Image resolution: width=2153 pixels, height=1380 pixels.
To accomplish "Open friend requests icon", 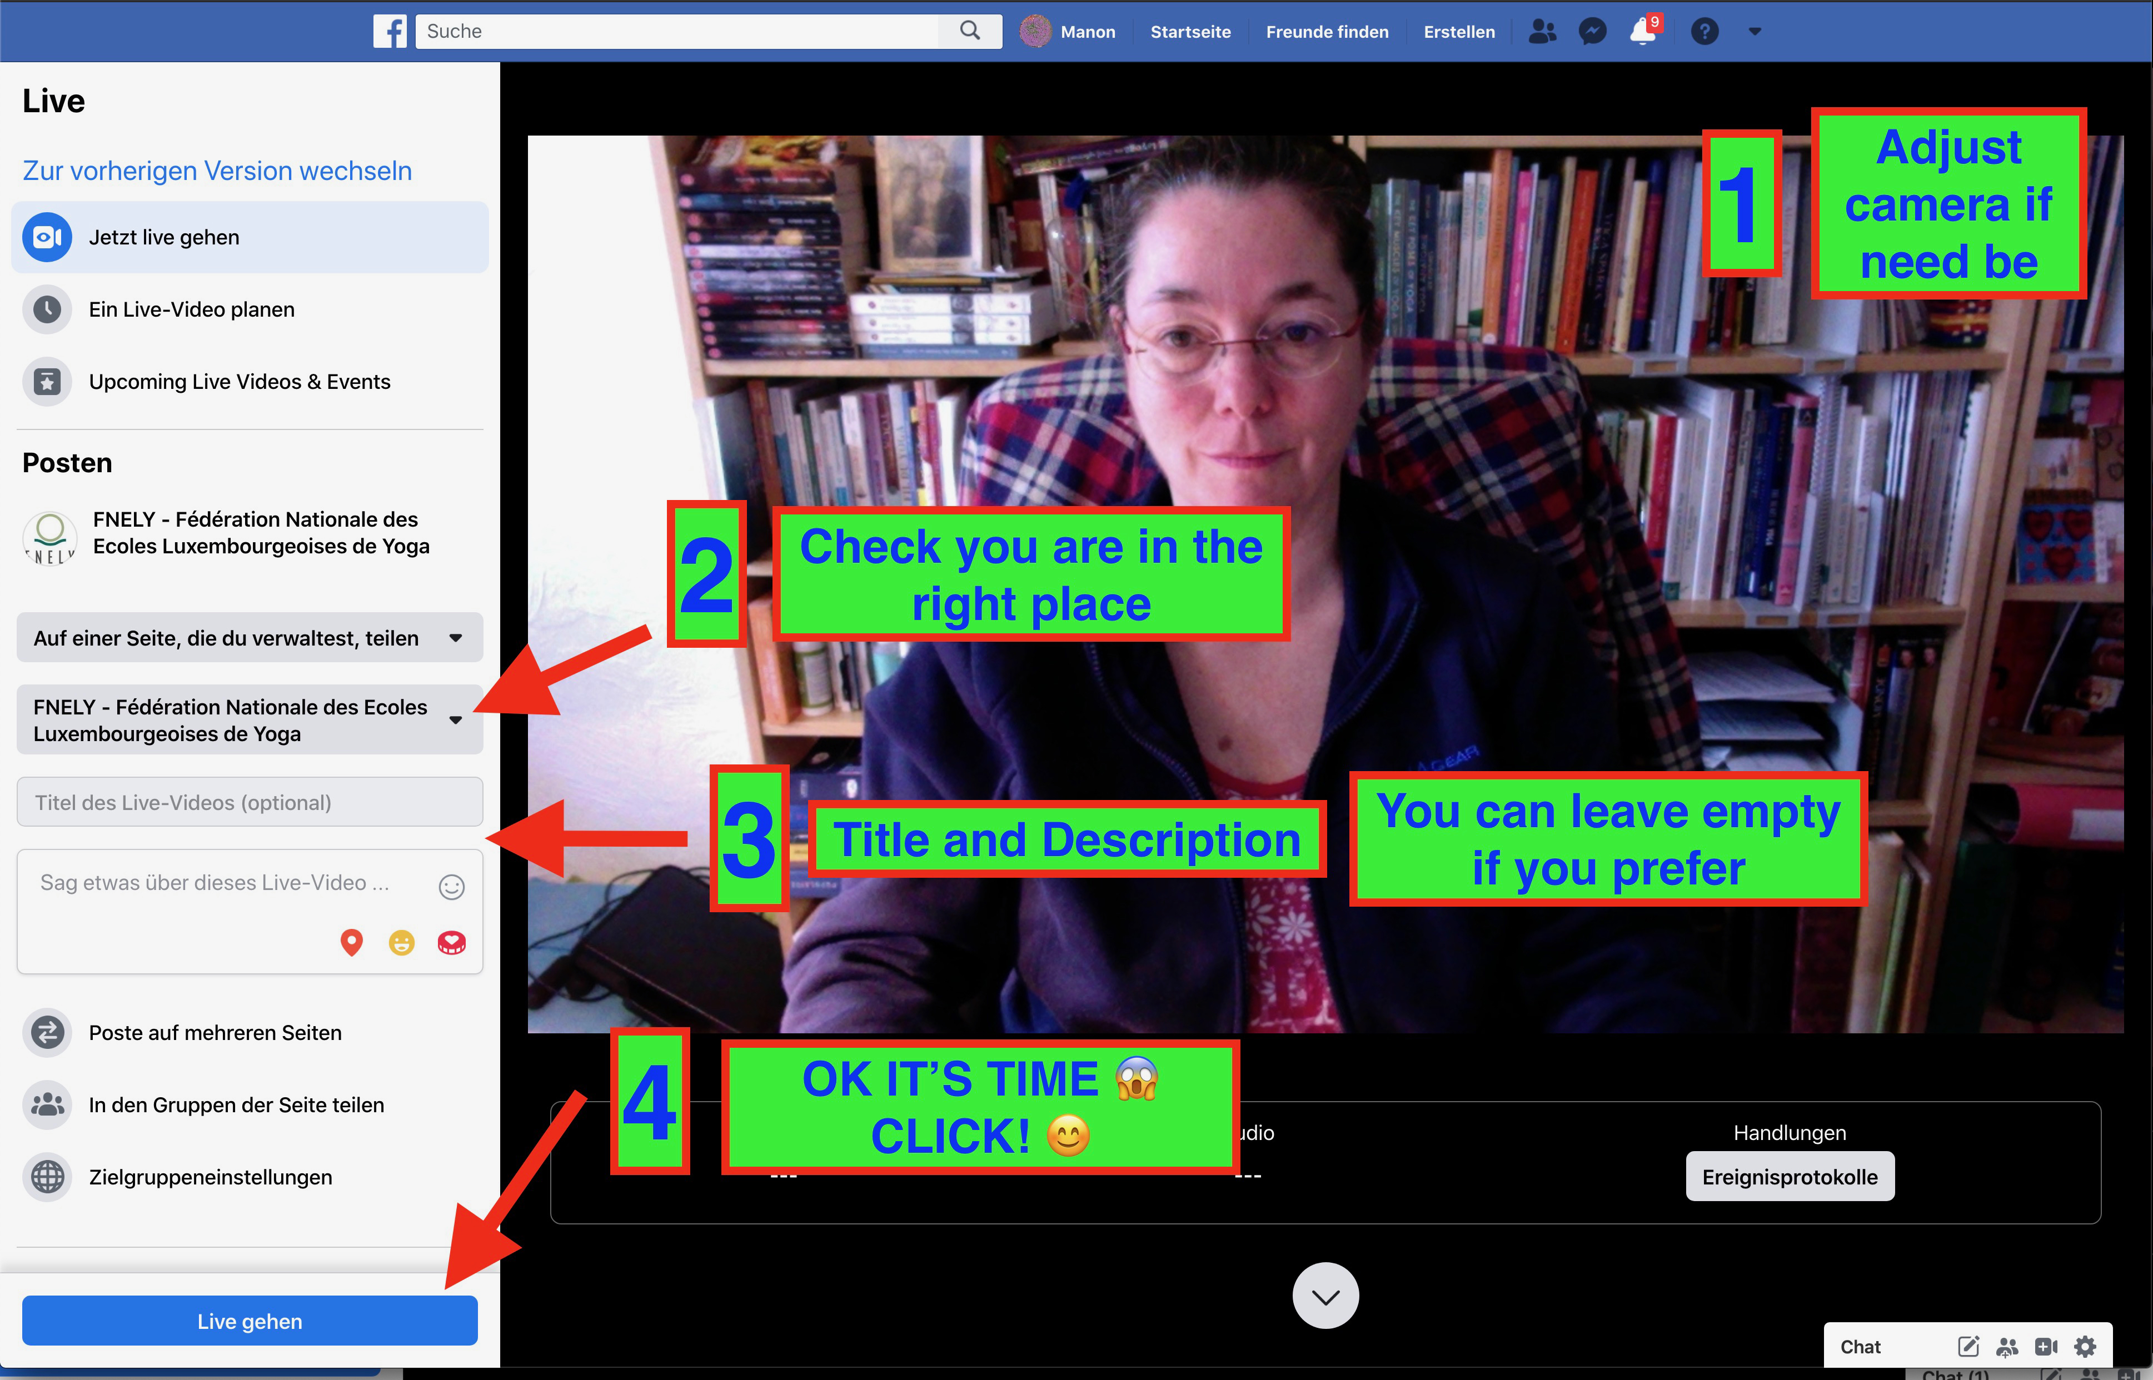I will click(1542, 31).
